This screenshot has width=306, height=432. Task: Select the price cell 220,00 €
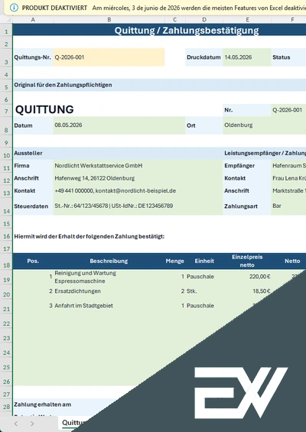point(247,277)
